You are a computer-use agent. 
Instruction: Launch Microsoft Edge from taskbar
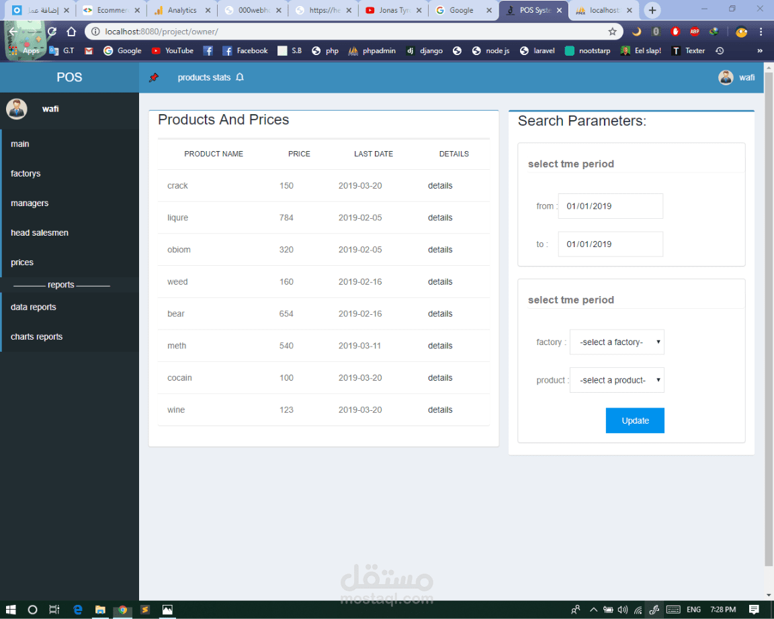click(x=77, y=610)
